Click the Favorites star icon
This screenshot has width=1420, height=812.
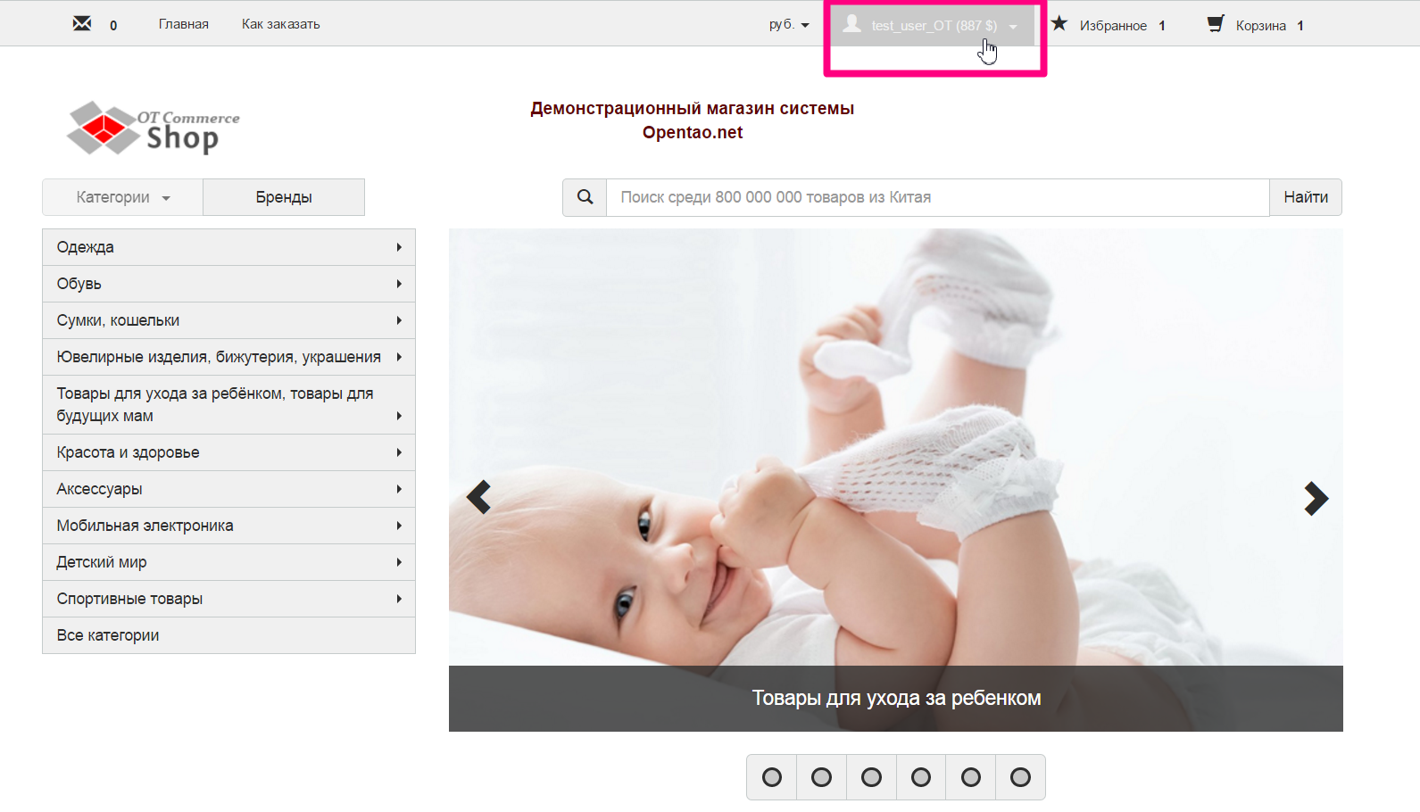coord(1059,23)
